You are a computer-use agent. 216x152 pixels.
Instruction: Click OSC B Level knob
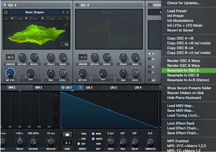(135, 73)
